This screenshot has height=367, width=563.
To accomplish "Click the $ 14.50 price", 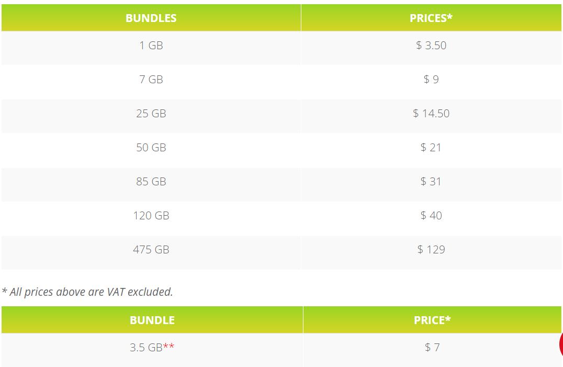I will point(431,114).
